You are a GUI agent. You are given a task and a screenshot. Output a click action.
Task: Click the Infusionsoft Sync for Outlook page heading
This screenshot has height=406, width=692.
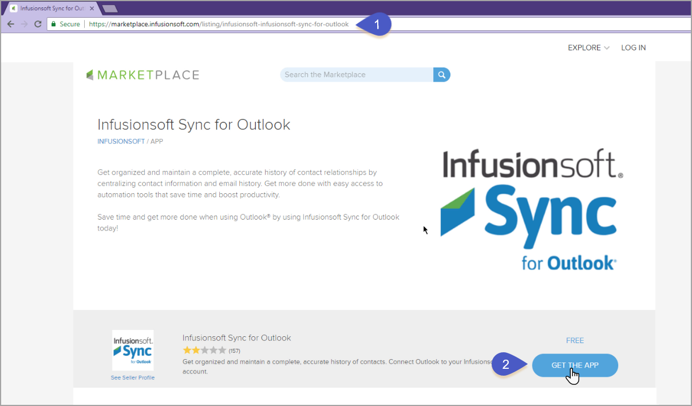coord(194,125)
